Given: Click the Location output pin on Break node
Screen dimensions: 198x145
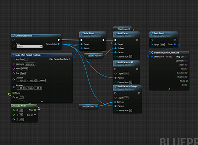Looking at the screenshot, I should tap(186, 73).
